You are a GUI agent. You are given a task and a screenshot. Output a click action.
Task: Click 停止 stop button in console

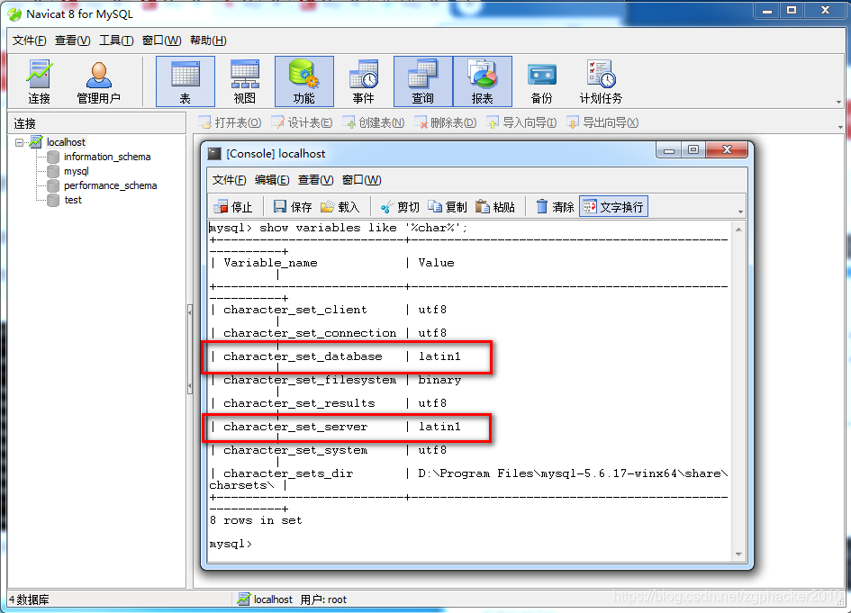tap(233, 207)
